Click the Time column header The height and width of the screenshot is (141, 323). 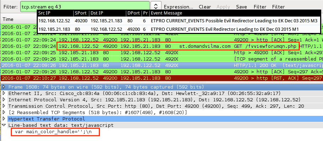[x=8, y=19]
